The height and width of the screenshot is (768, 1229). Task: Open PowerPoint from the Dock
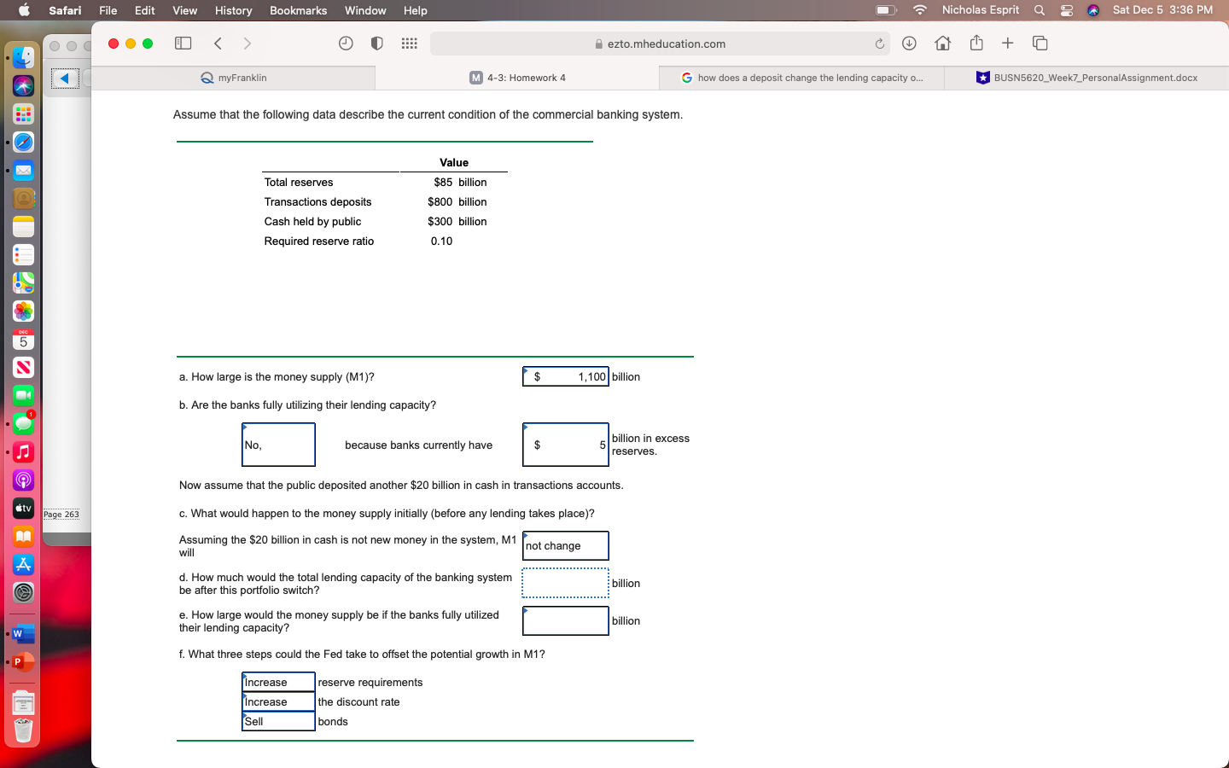(x=23, y=661)
